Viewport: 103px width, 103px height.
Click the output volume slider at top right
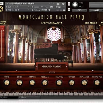[x=96, y=10]
